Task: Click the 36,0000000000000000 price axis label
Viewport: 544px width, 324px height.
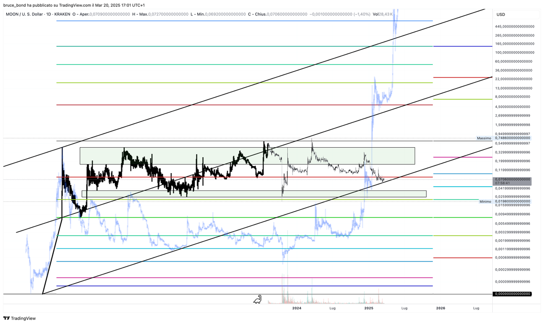Action: 515,70
